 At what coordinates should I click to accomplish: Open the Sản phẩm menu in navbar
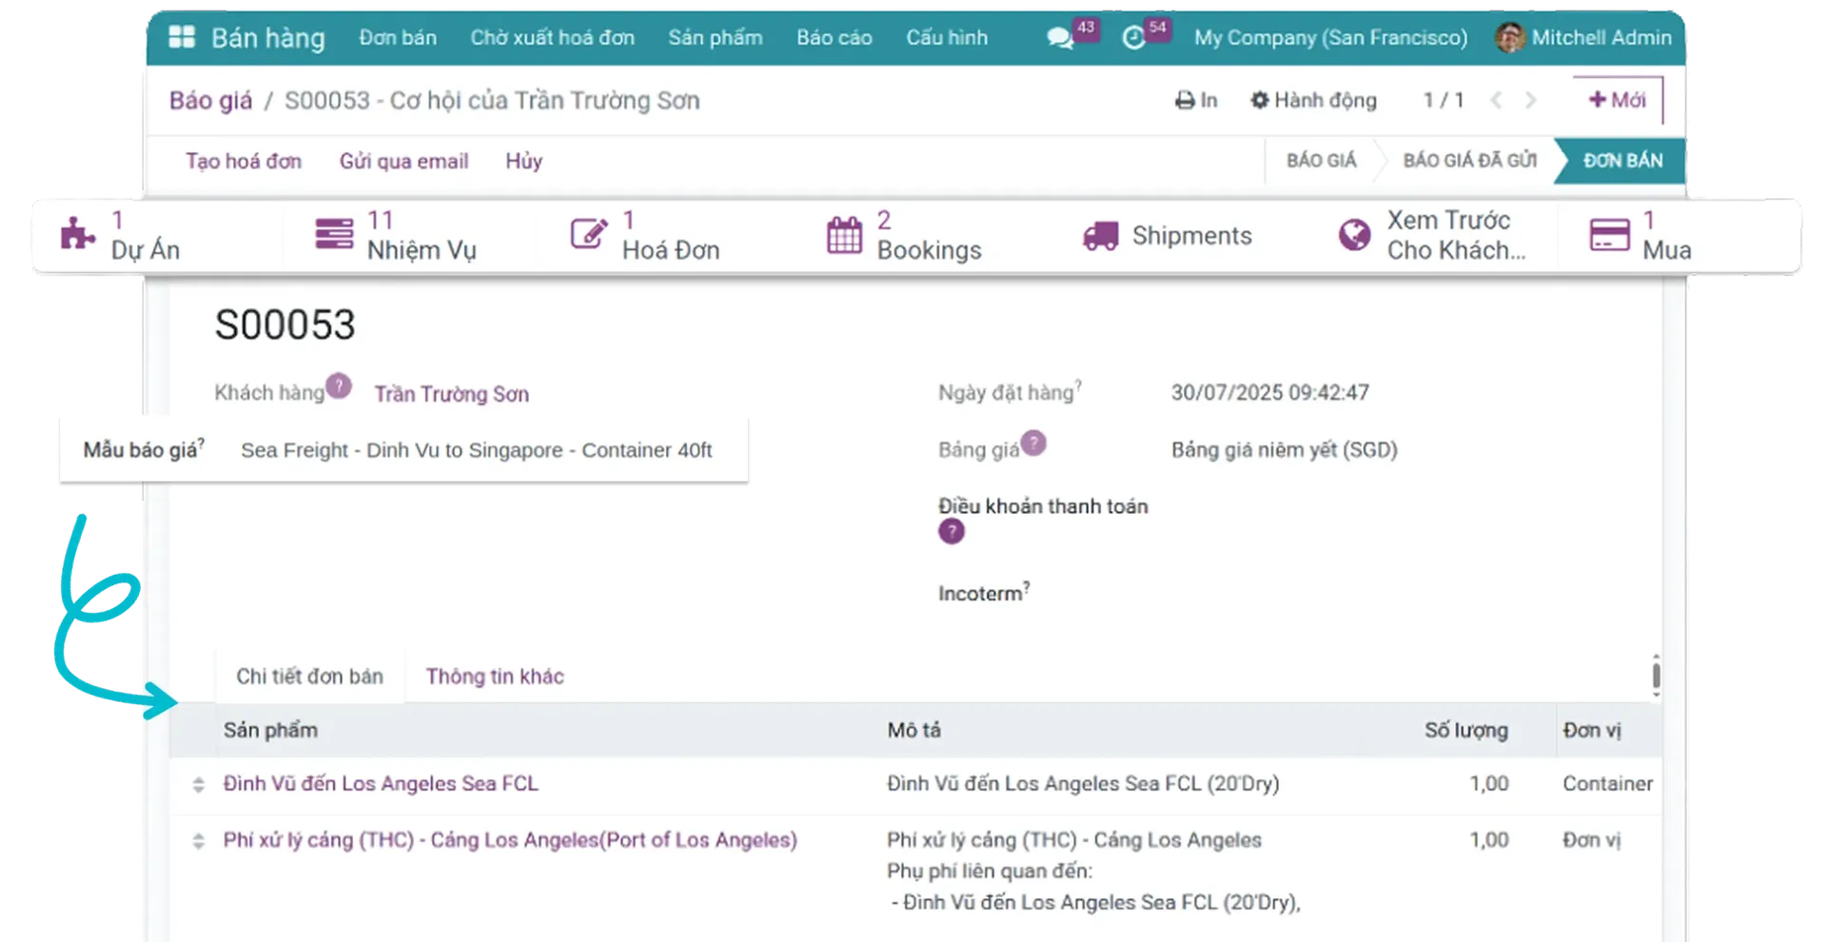[715, 37]
